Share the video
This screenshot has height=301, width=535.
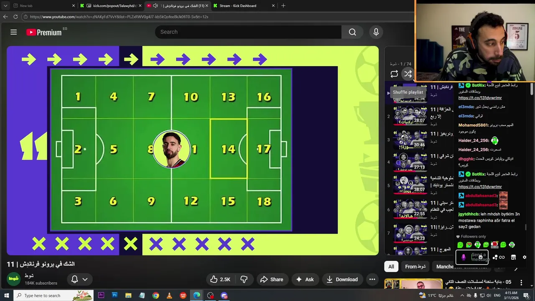click(x=272, y=279)
